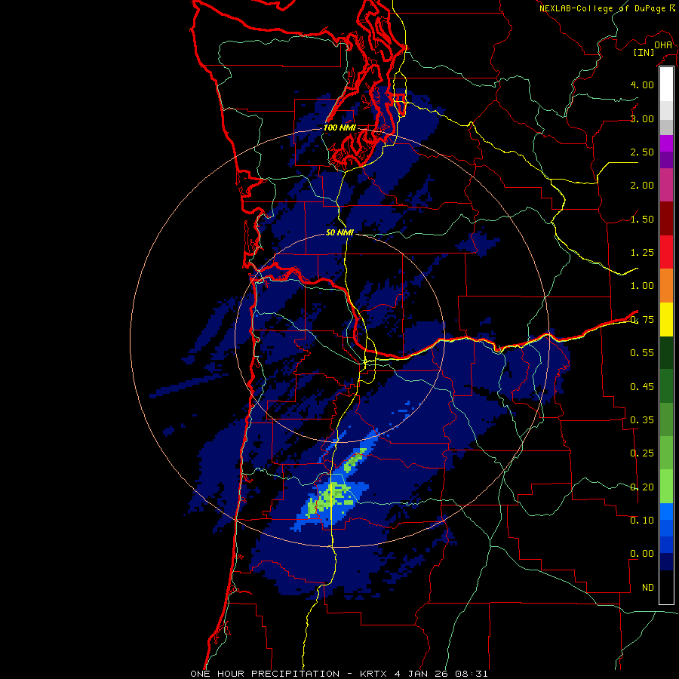Click the yellow 0.75 inch legend swatch
Screen dimensions: 679x679
[666, 319]
